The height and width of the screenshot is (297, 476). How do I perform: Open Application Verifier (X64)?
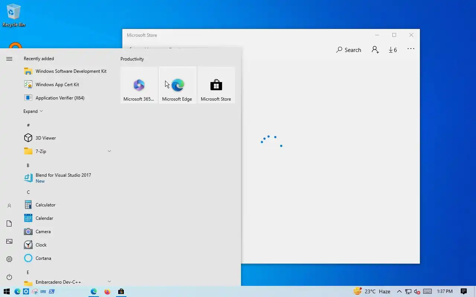tap(68, 98)
